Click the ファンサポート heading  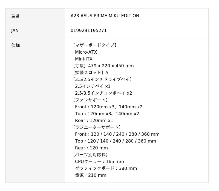tap(90, 100)
